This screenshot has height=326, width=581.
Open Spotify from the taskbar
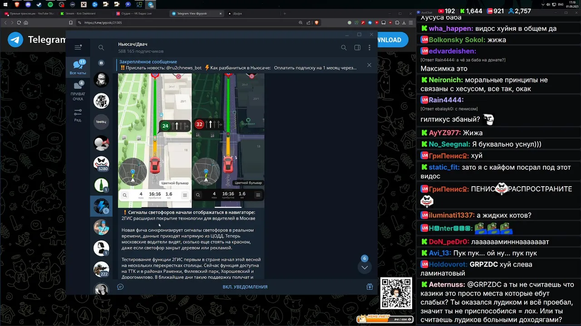click(50, 4)
